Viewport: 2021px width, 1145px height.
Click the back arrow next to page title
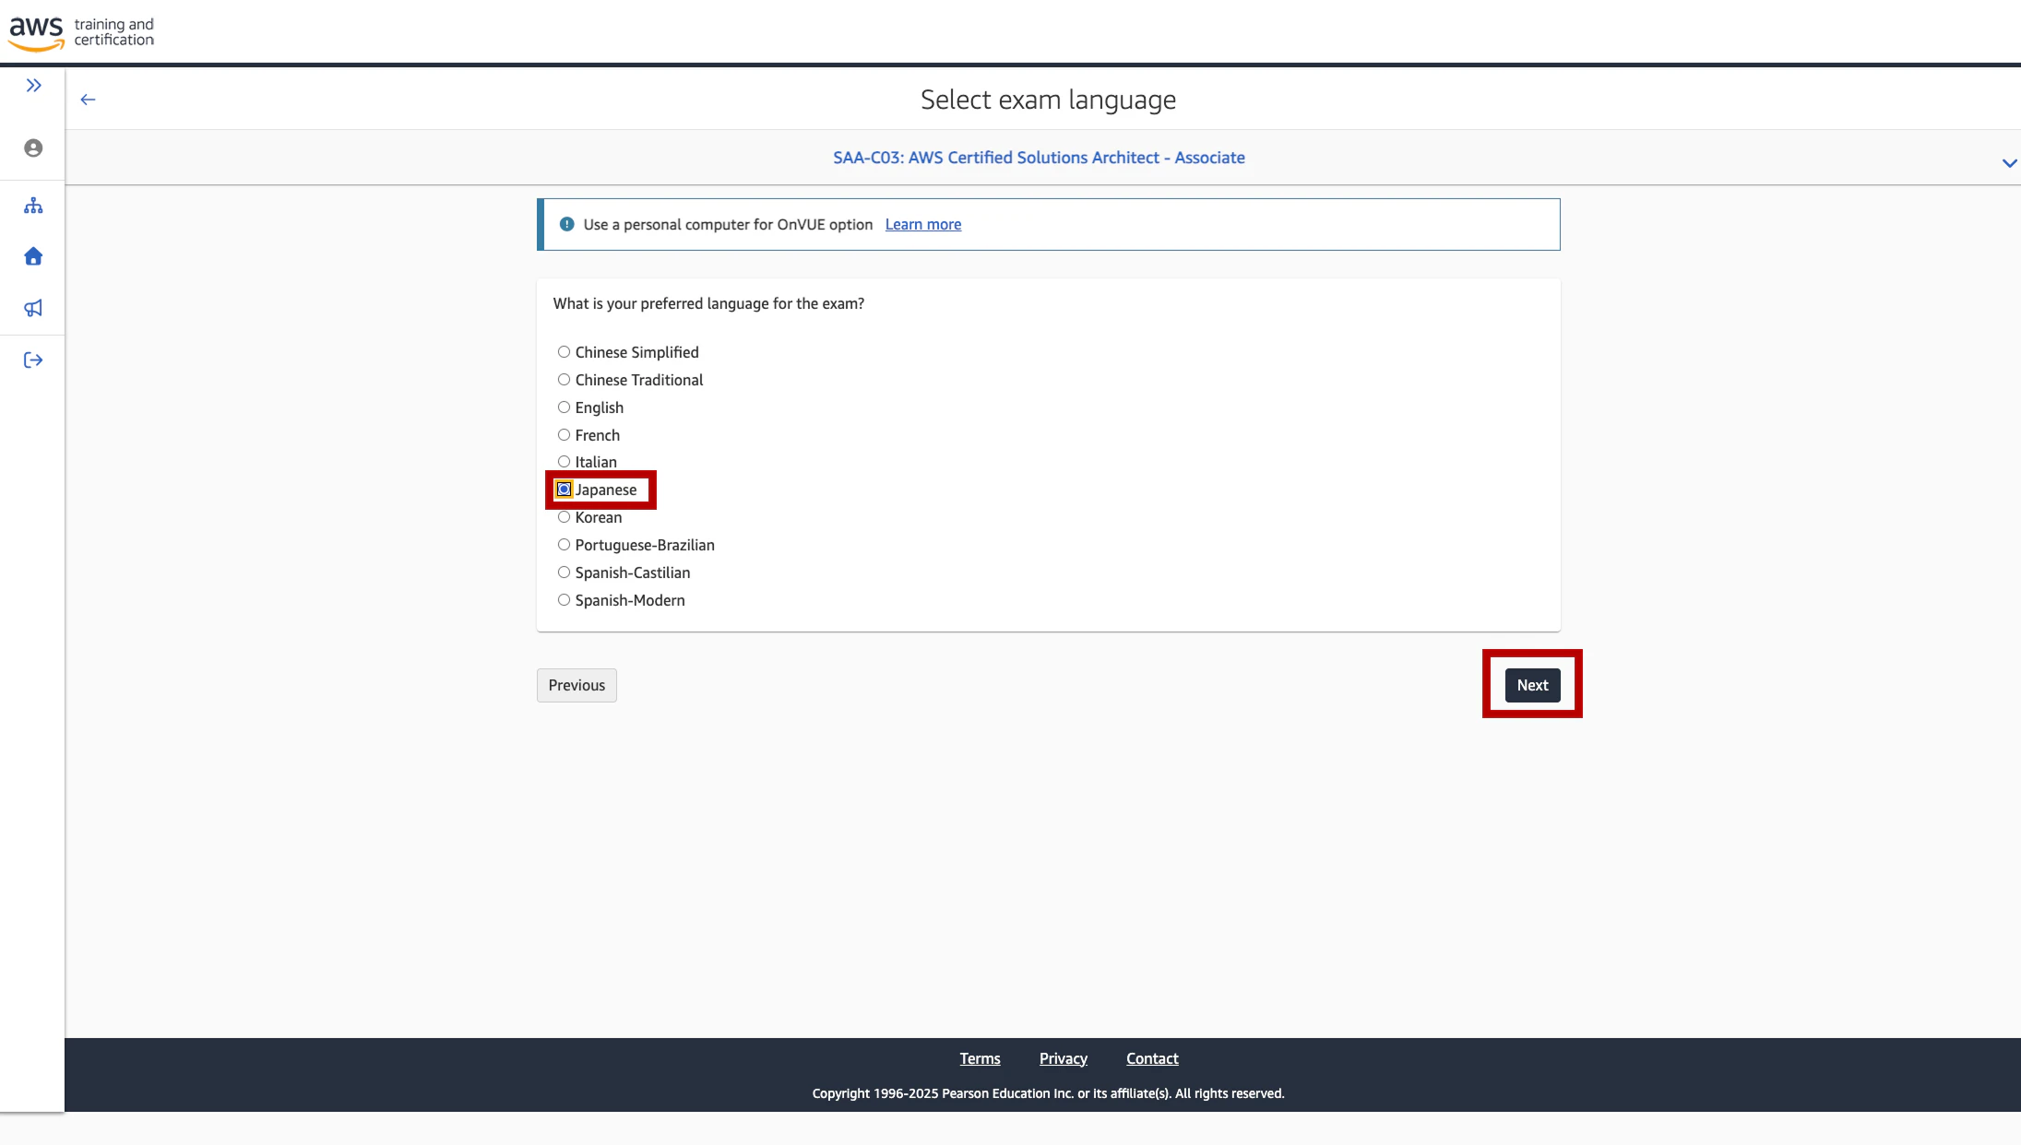pyautogui.click(x=89, y=100)
